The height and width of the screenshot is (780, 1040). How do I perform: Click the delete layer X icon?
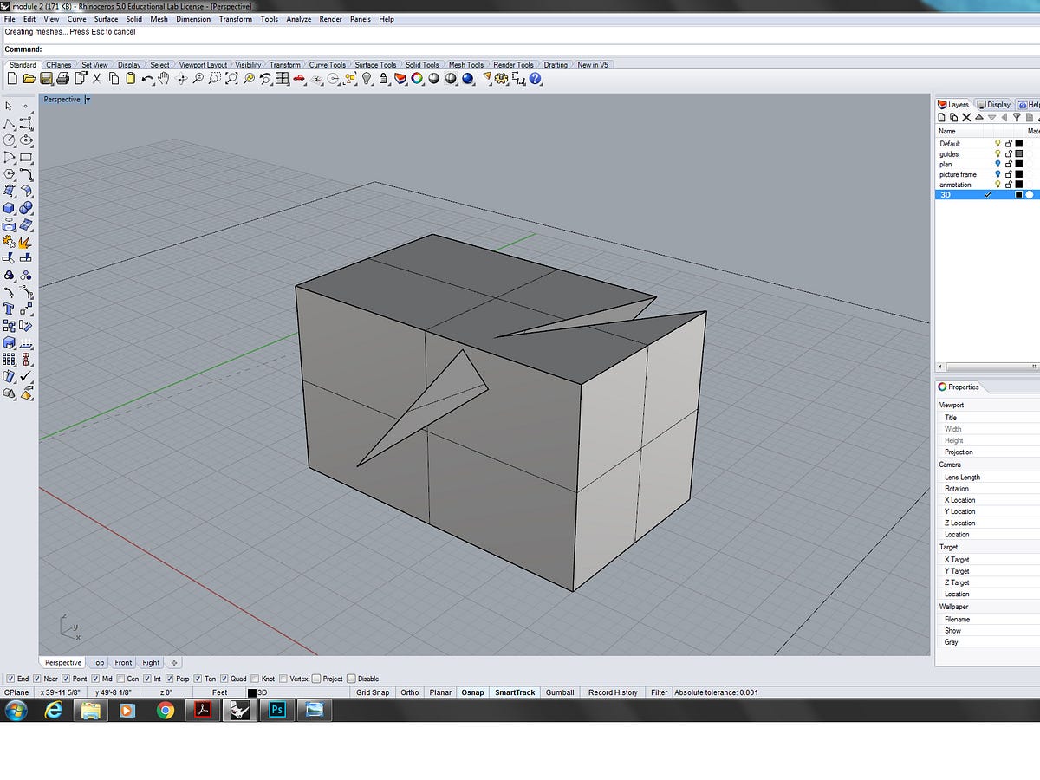click(965, 117)
